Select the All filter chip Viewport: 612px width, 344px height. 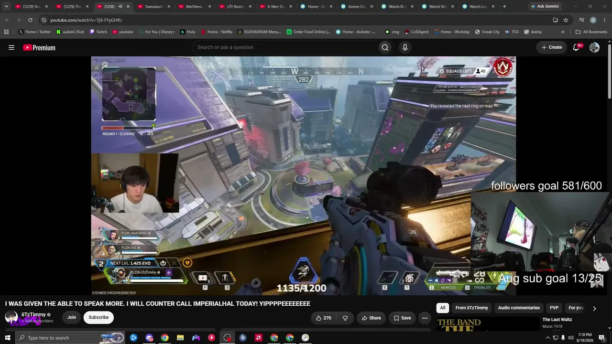pyautogui.click(x=443, y=308)
